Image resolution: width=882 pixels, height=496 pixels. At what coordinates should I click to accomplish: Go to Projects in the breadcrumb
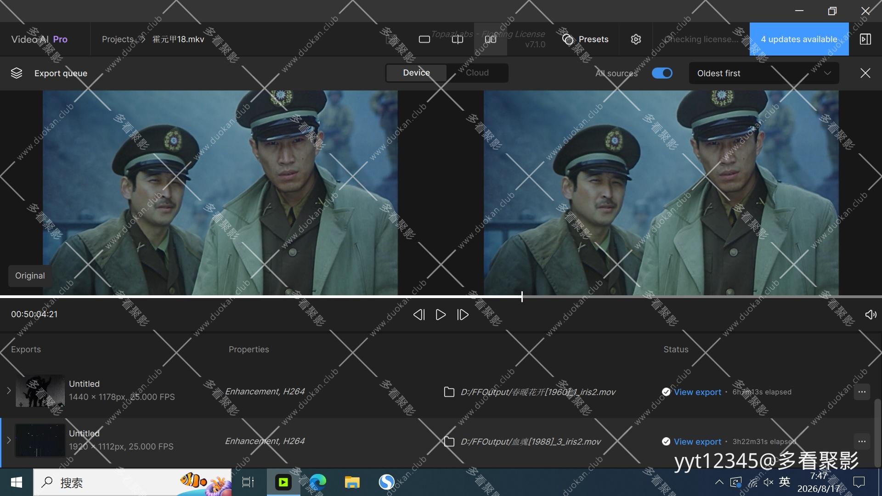(118, 39)
